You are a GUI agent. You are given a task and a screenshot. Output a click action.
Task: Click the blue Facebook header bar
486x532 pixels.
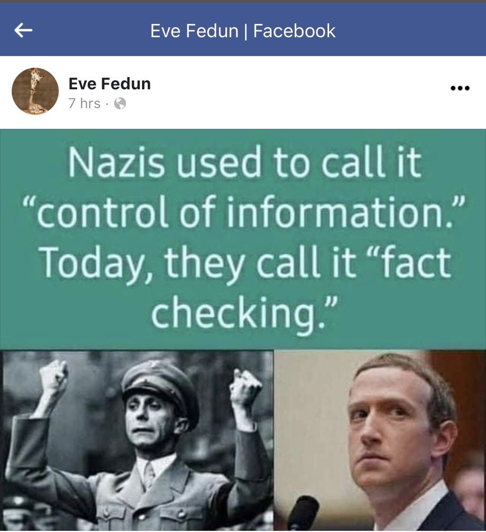pos(243,30)
